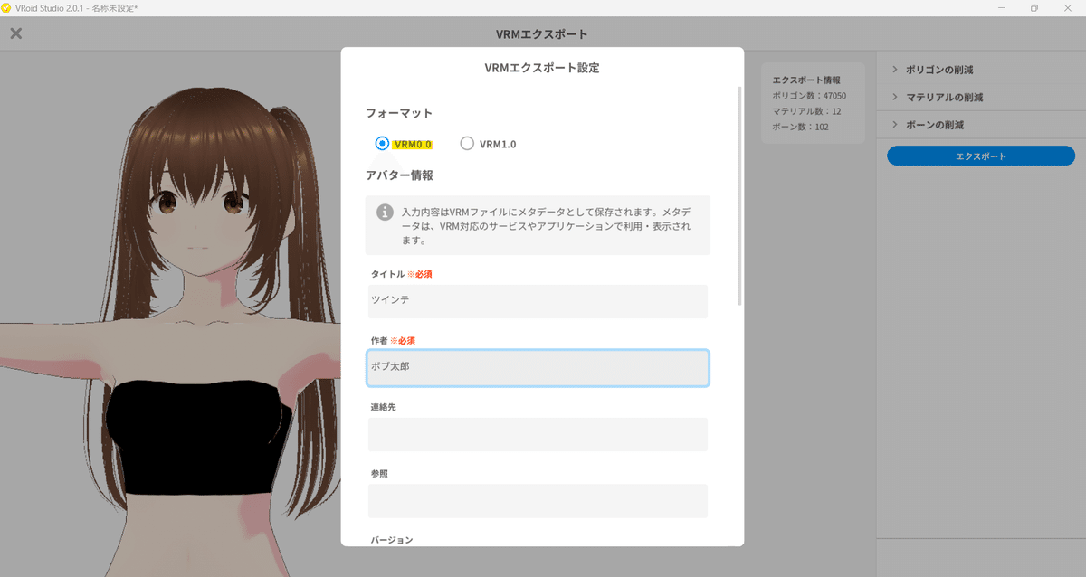Select the VRM1.0 format radio button
Image resolution: width=1086 pixels, height=577 pixels.
click(467, 143)
